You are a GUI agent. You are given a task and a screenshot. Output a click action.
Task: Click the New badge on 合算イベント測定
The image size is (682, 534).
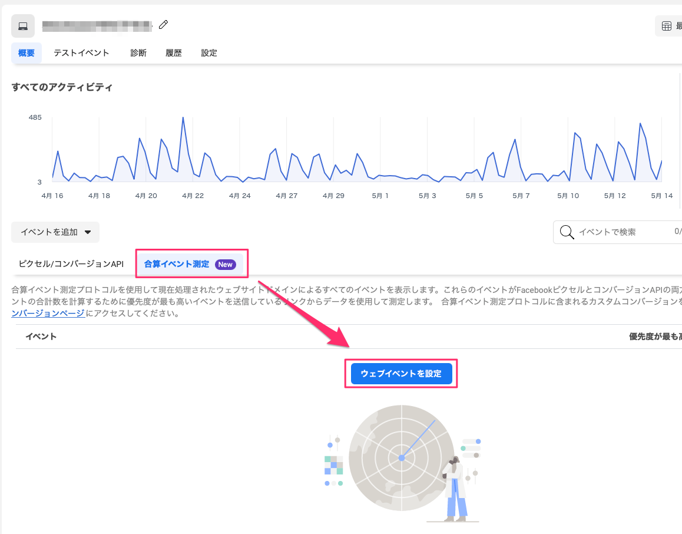tap(226, 265)
